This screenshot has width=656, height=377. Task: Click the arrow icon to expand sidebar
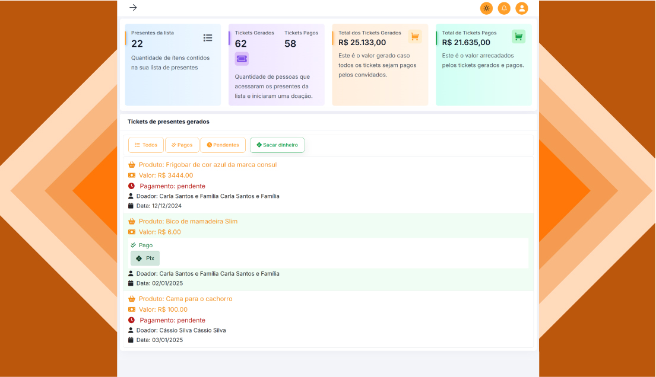(x=133, y=8)
